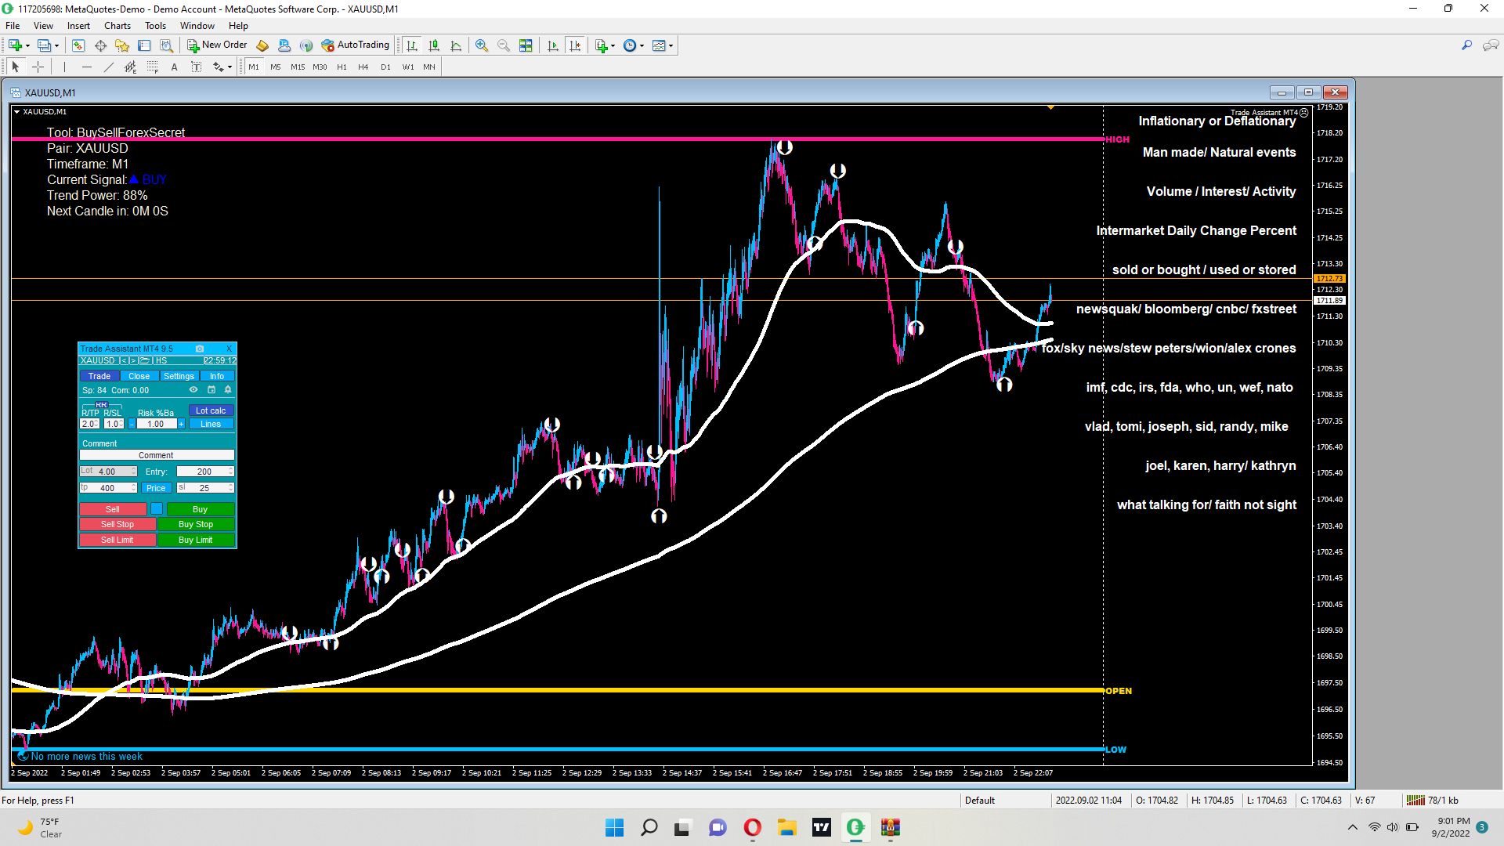
Task: Select the crosshair cursor tool
Action: click(x=38, y=67)
